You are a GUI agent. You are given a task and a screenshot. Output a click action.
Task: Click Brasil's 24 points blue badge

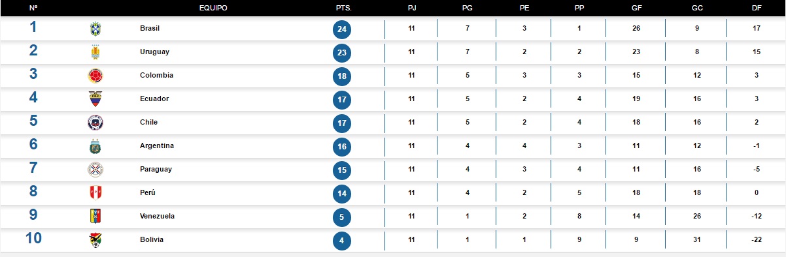coord(342,29)
